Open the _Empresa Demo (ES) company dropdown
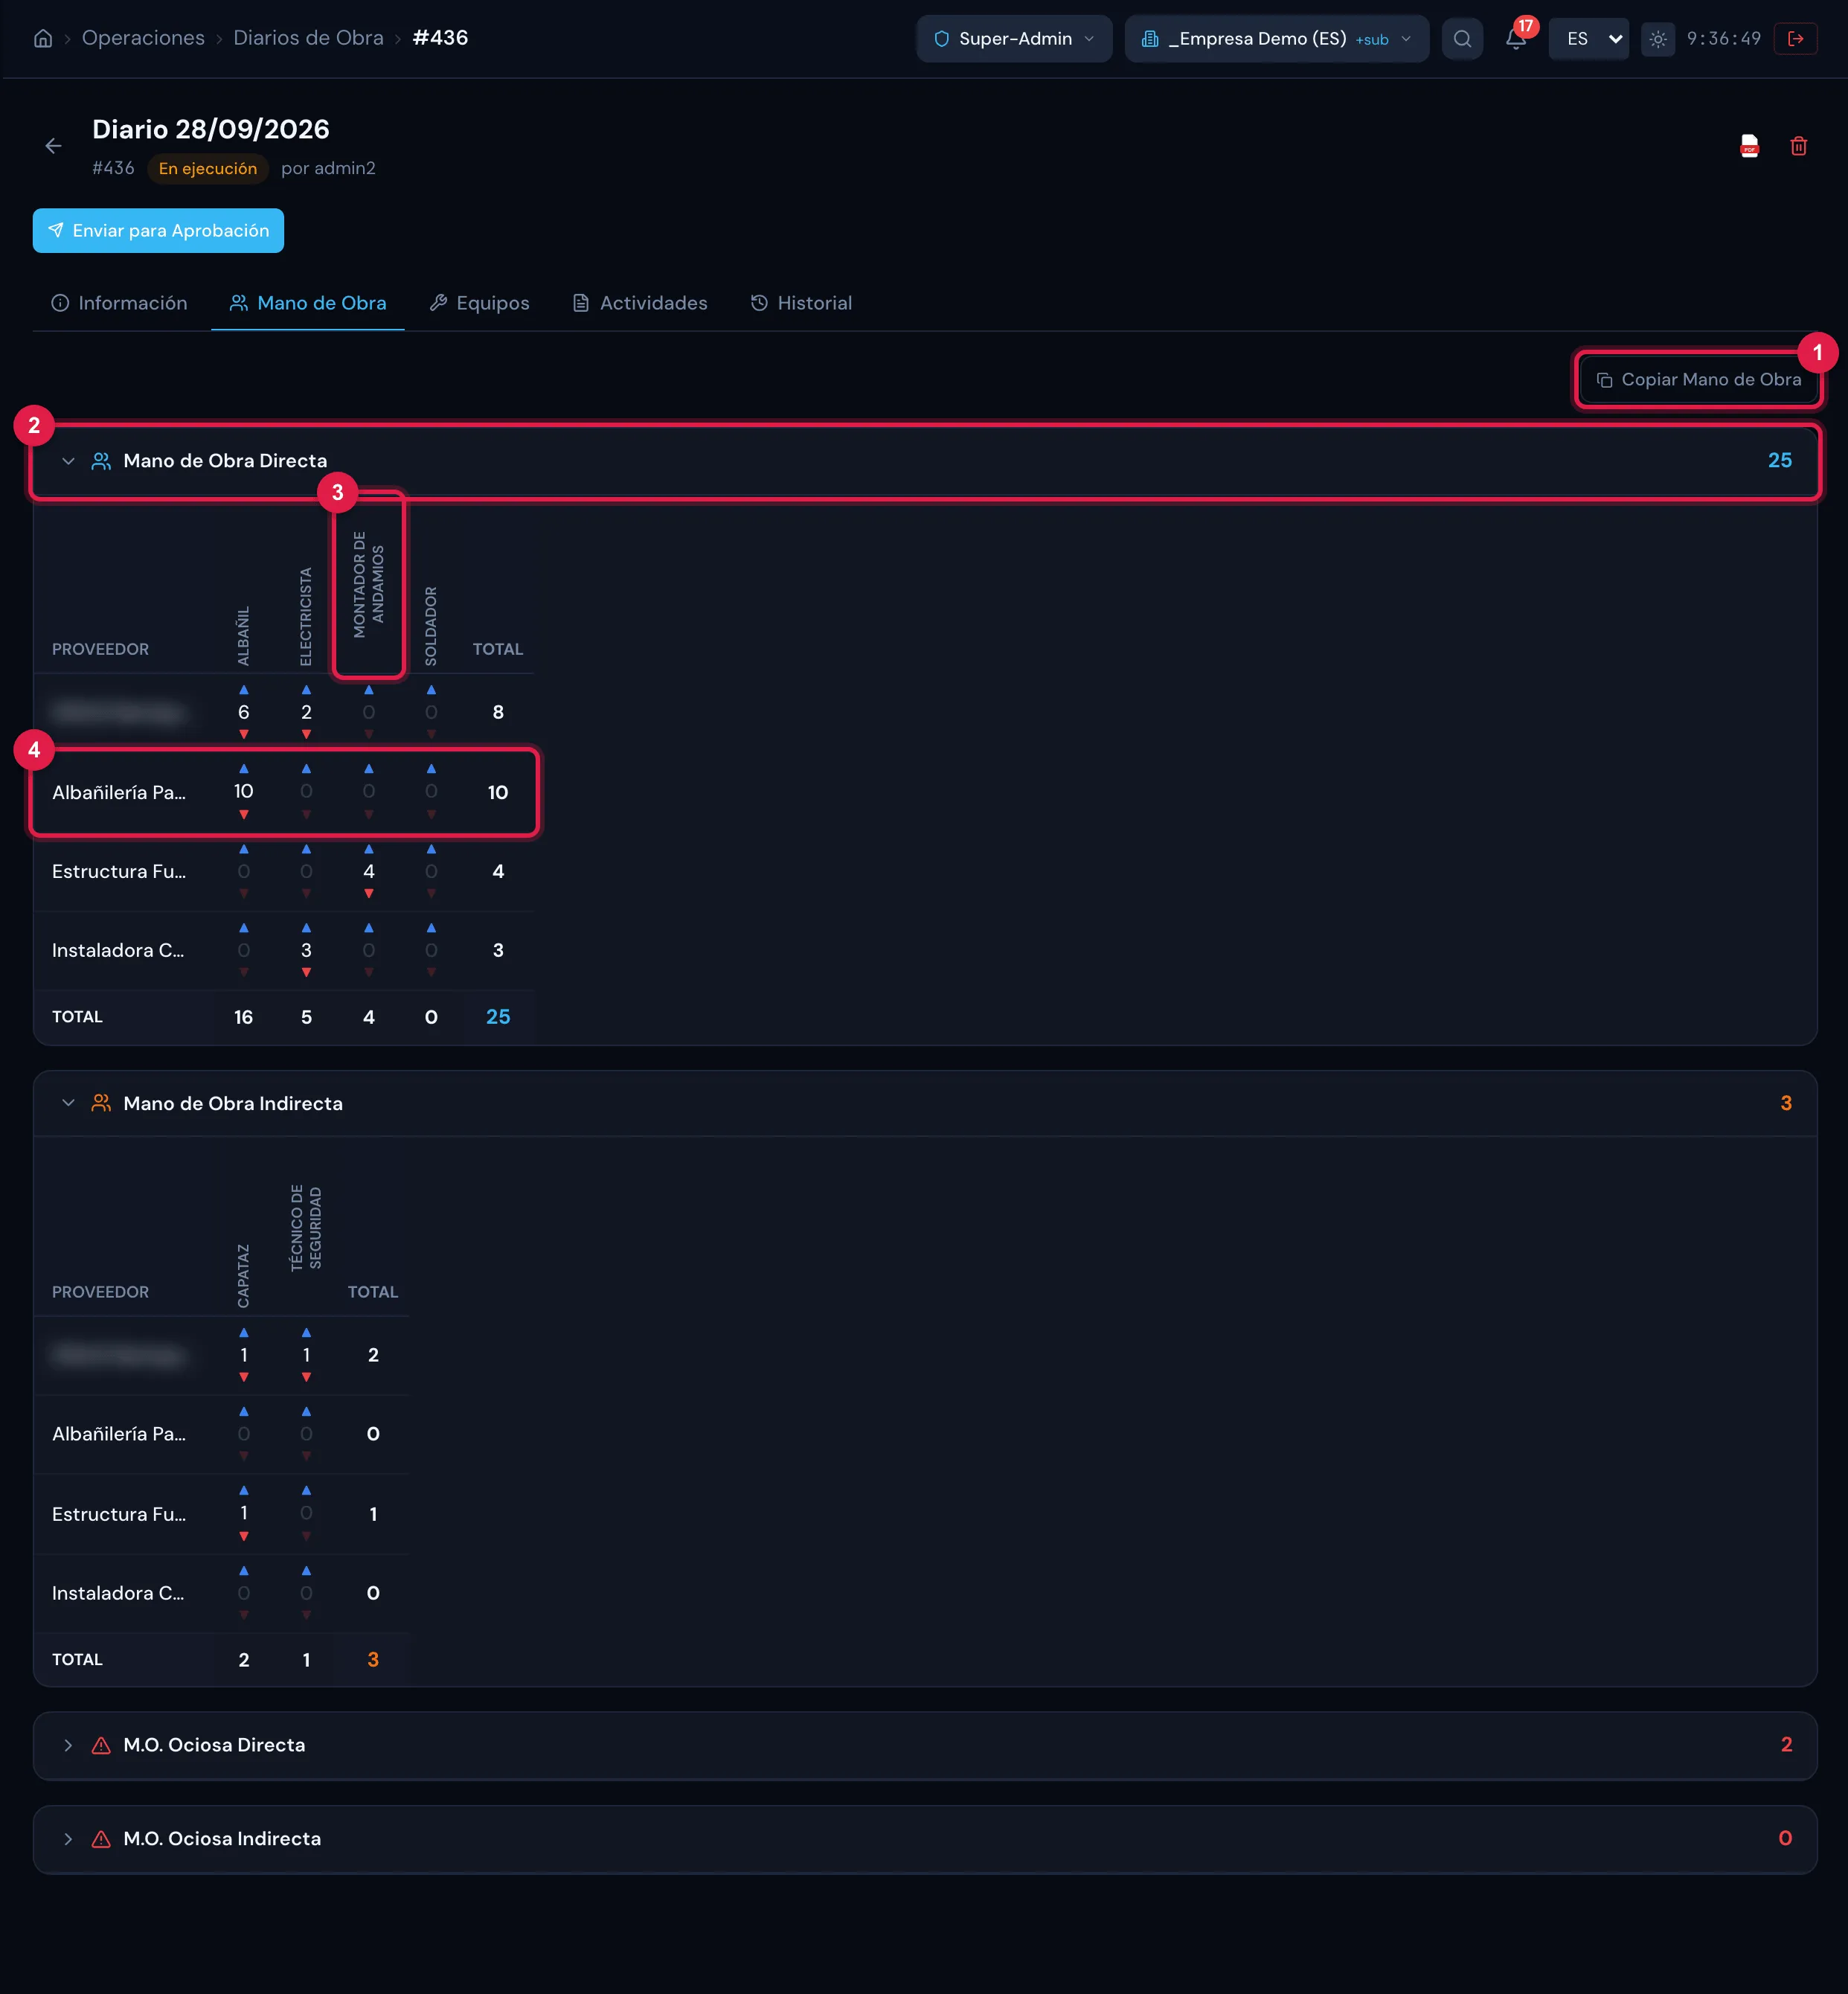 (1276, 39)
